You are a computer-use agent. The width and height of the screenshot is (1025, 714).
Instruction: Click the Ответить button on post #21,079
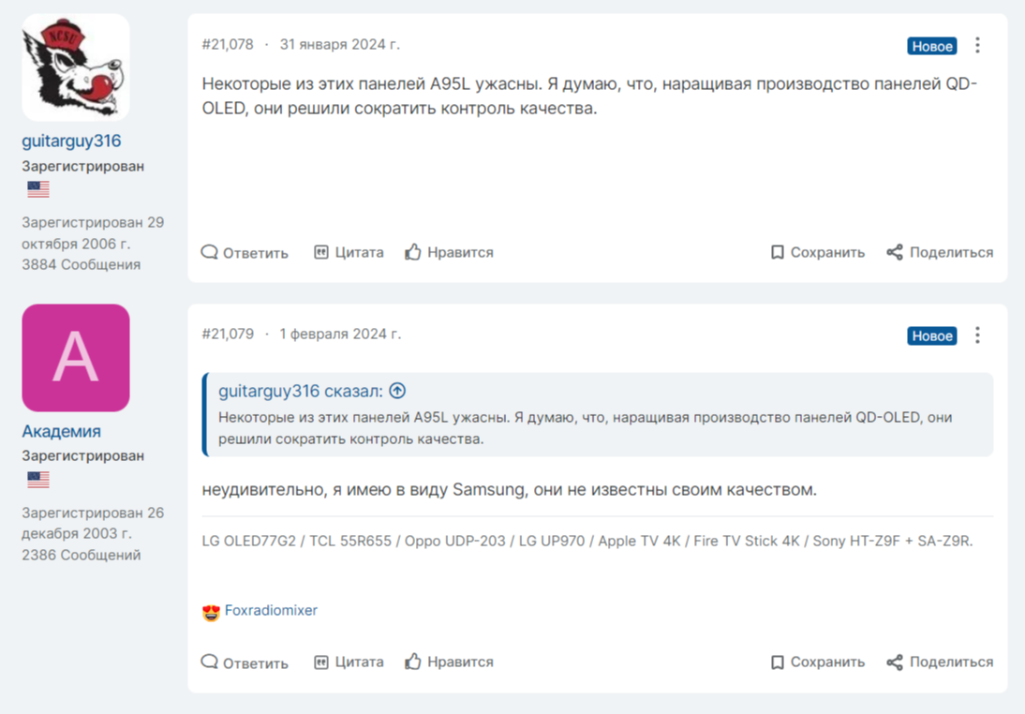pos(245,662)
